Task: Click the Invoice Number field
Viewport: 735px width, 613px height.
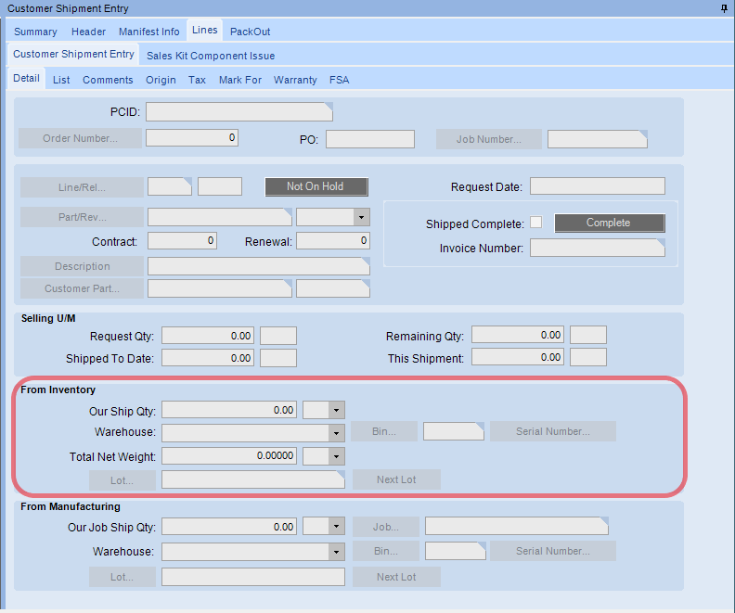Action: pos(598,248)
